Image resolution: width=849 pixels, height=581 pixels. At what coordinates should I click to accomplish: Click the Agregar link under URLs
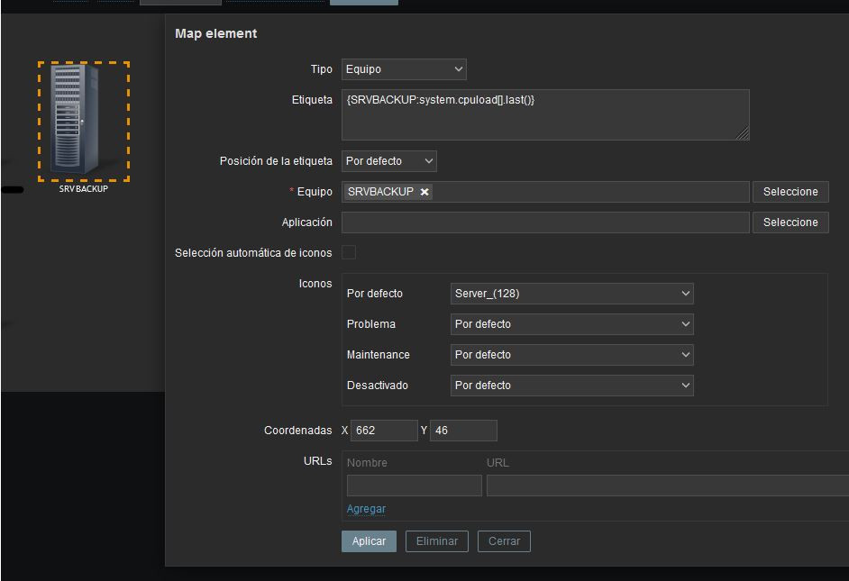click(366, 509)
